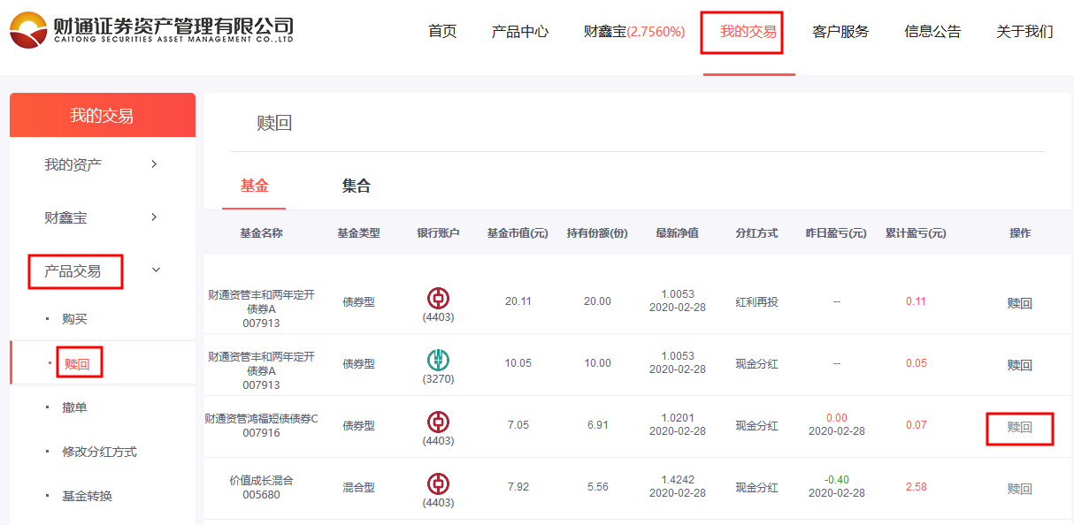Click the held shares value 6.91
The image size is (1074, 525).
tap(597, 425)
